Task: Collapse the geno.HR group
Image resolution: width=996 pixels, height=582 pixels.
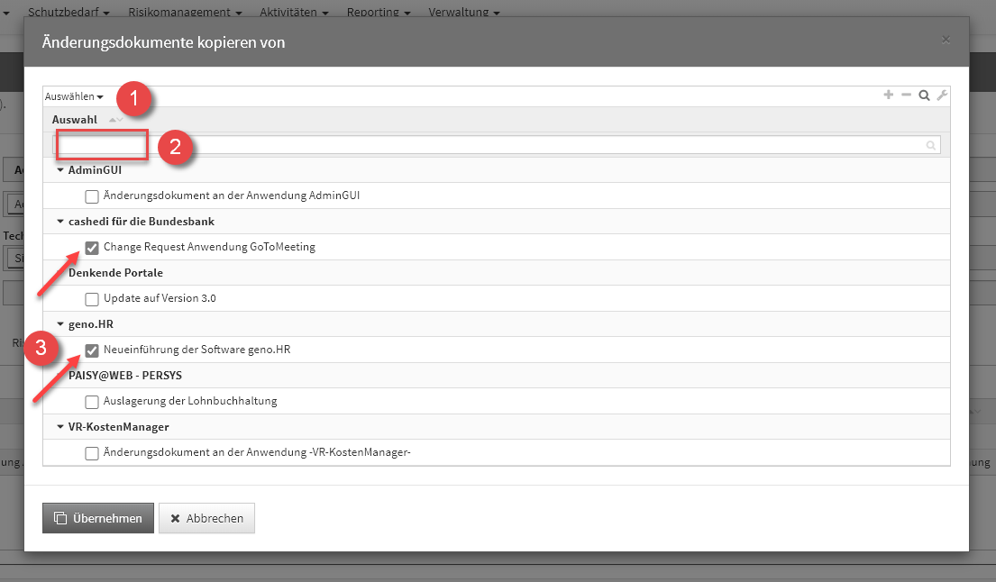Action: coord(60,324)
